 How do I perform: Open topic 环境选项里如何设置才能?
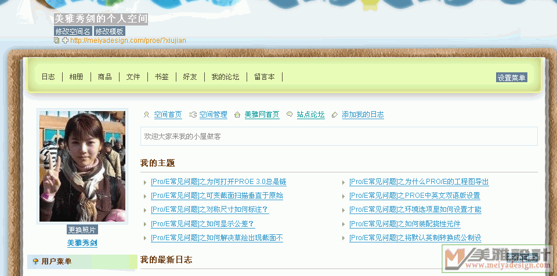click(415, 209)
